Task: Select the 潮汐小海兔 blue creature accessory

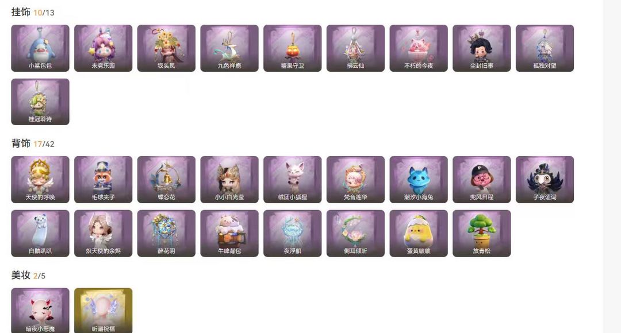Action: (x=419, y=180)
